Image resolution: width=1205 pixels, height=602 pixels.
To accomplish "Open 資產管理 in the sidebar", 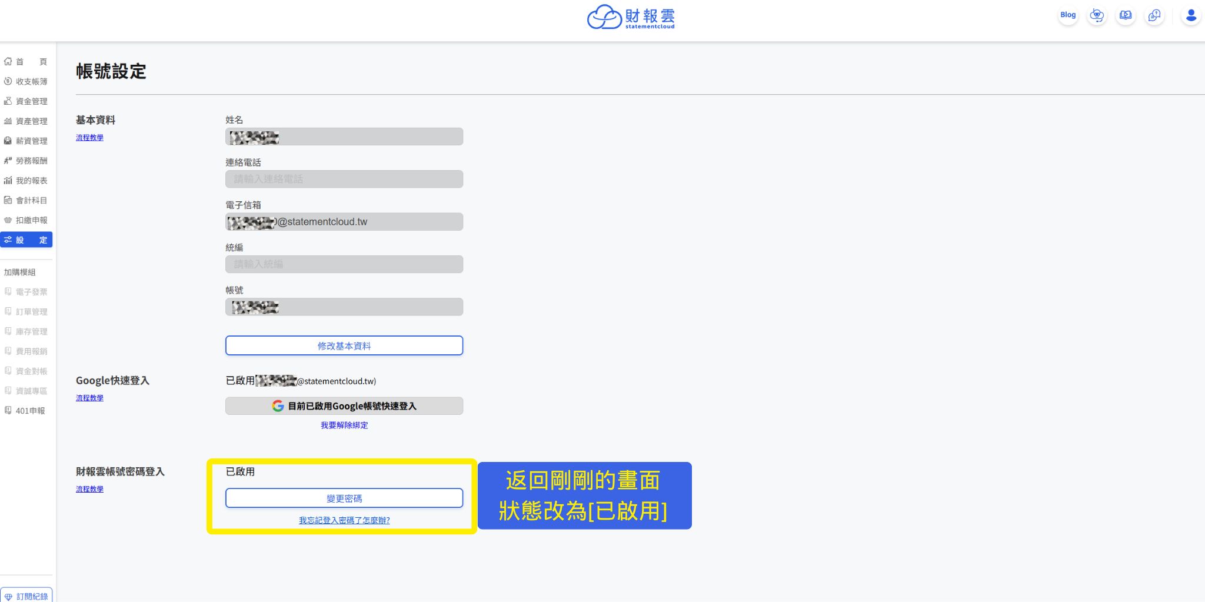I will [26, 121].
